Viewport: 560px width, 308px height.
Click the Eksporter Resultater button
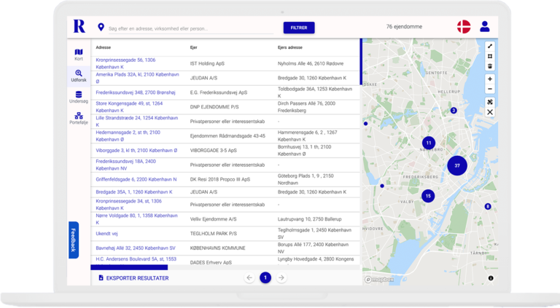133,278
